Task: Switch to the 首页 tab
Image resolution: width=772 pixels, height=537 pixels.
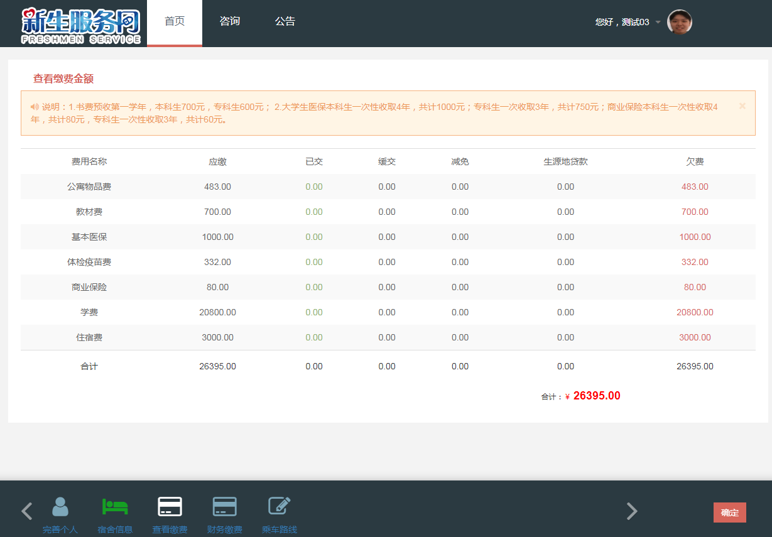Action: (175, 21)
